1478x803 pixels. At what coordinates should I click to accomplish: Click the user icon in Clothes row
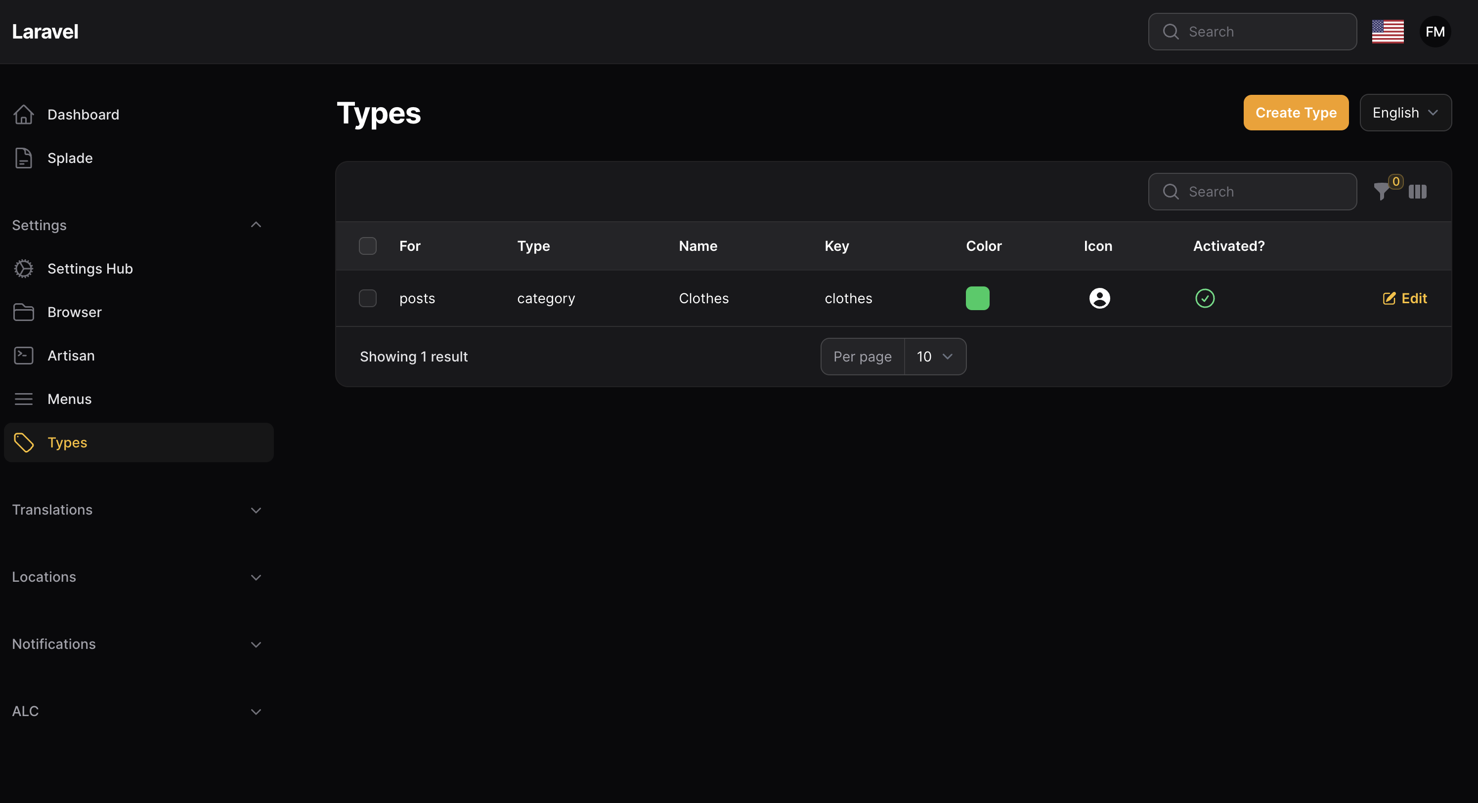pyautogui.click(x=1099, y=298)
